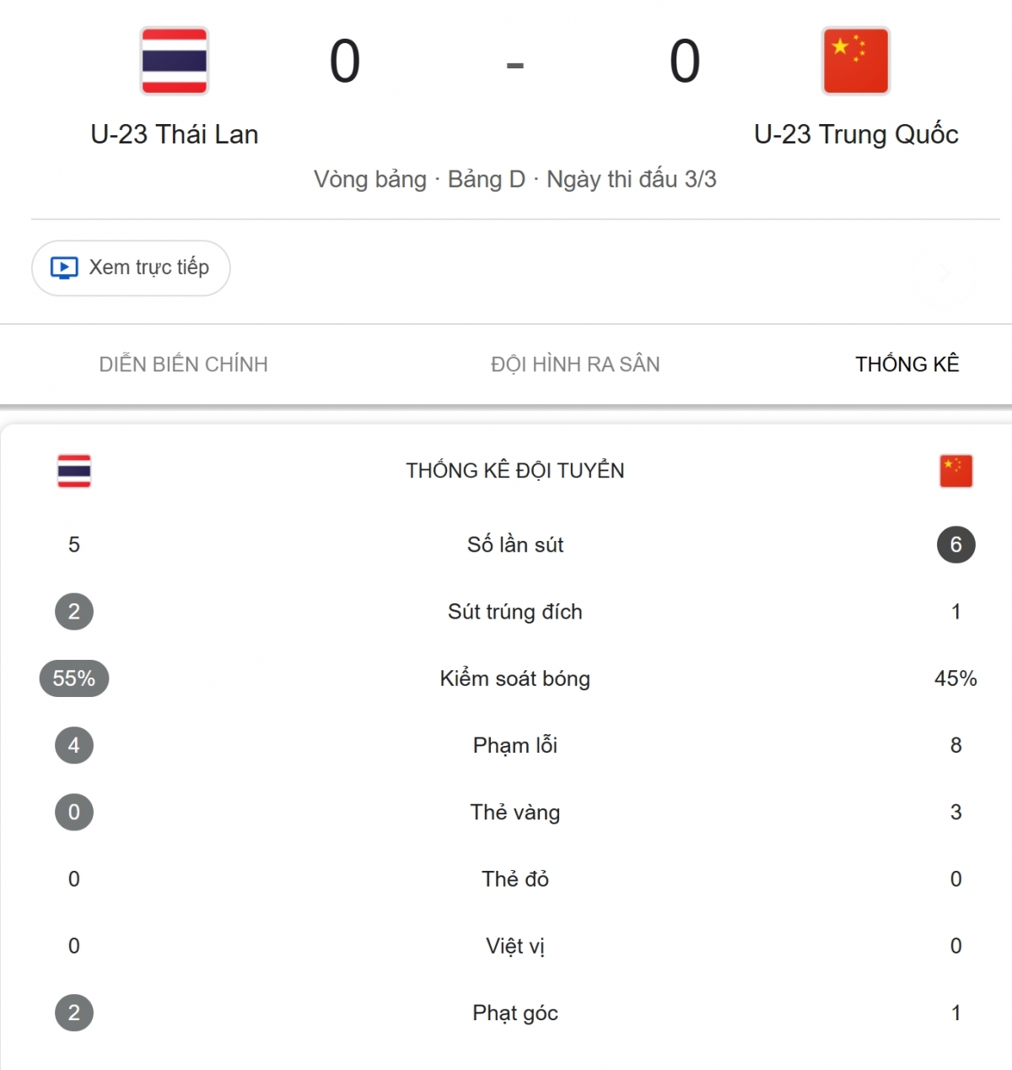Image resolution: width=1012 pixels, height=1070 pixels.
Task: Click the large Thailand flag in header
Action: (x=175, y=61)
